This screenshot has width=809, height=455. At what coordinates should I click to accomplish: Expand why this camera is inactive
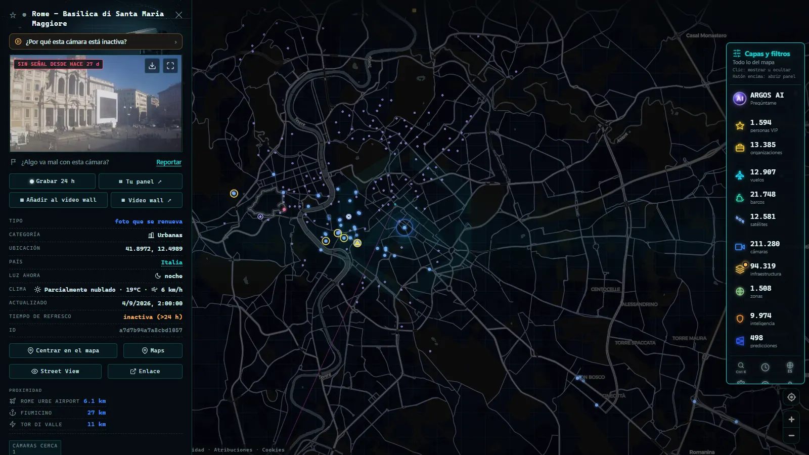96,41
